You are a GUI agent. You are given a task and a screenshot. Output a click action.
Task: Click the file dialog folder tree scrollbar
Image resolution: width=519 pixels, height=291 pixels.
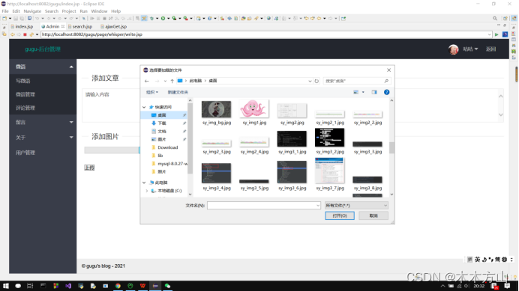tap(190, 138)
